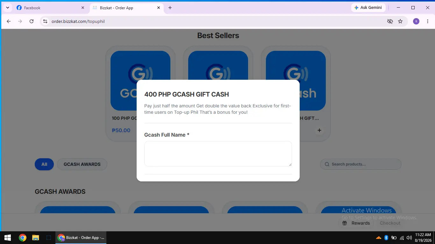Click the 400 PHP GCASH GIFT CASH title
This screenshot has width=435, height=244.
(187, 94)
